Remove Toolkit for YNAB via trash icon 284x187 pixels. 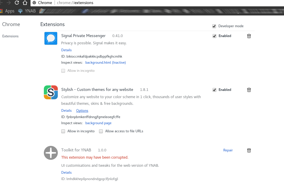(249, 150)
